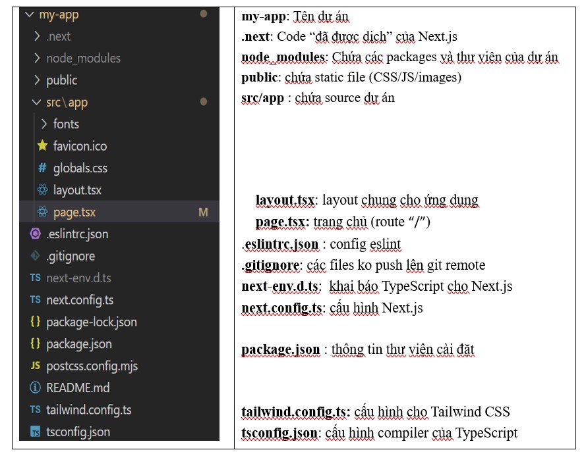The width and height of the screenshot is (586, 452).
Task: Expand the .next folder chevron
Action: [37, 36]
